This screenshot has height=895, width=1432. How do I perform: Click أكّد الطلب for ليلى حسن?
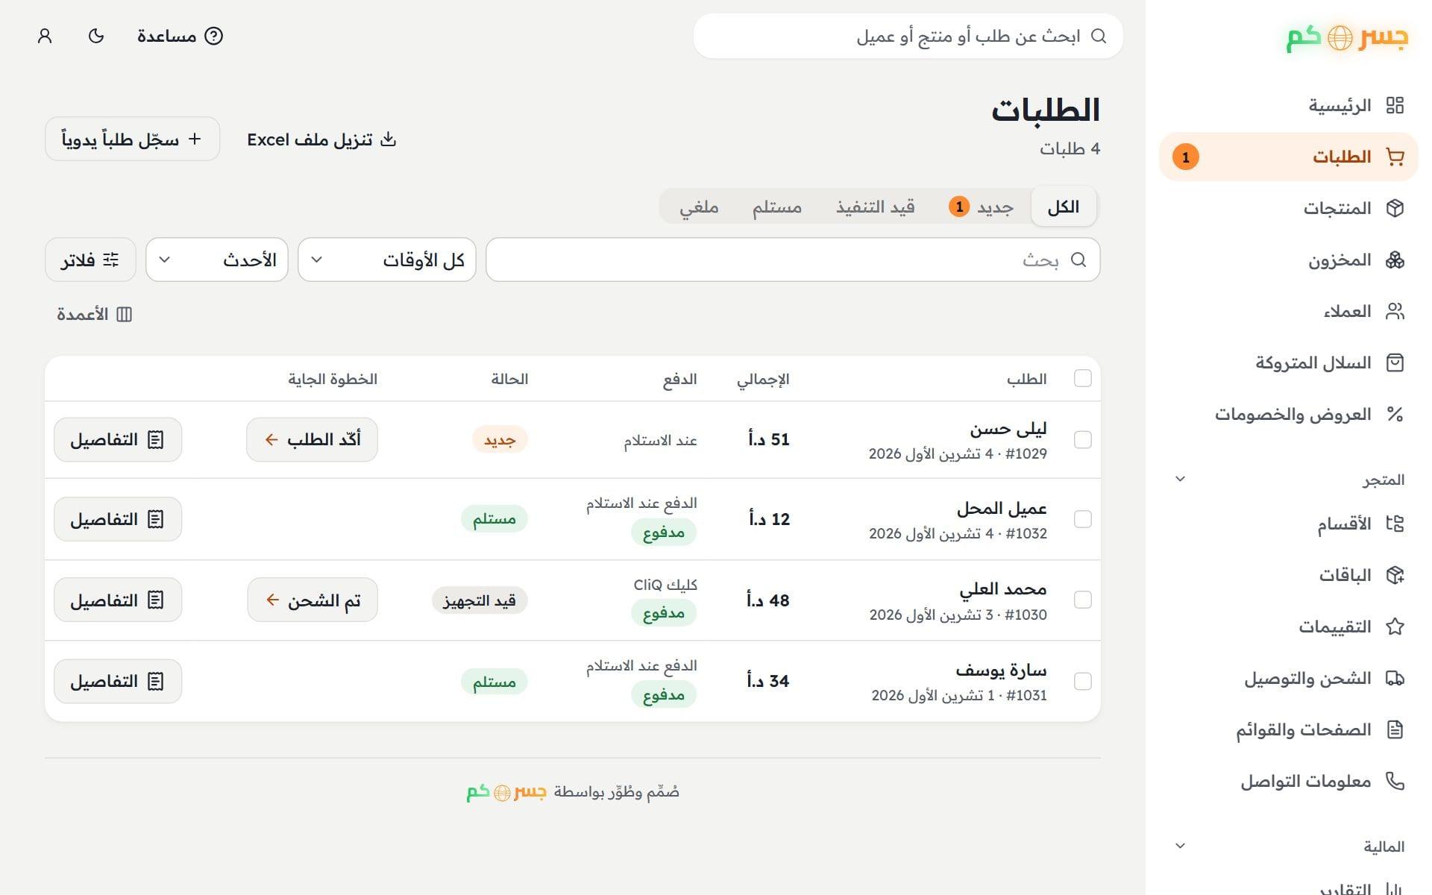(x=312, y=440)
